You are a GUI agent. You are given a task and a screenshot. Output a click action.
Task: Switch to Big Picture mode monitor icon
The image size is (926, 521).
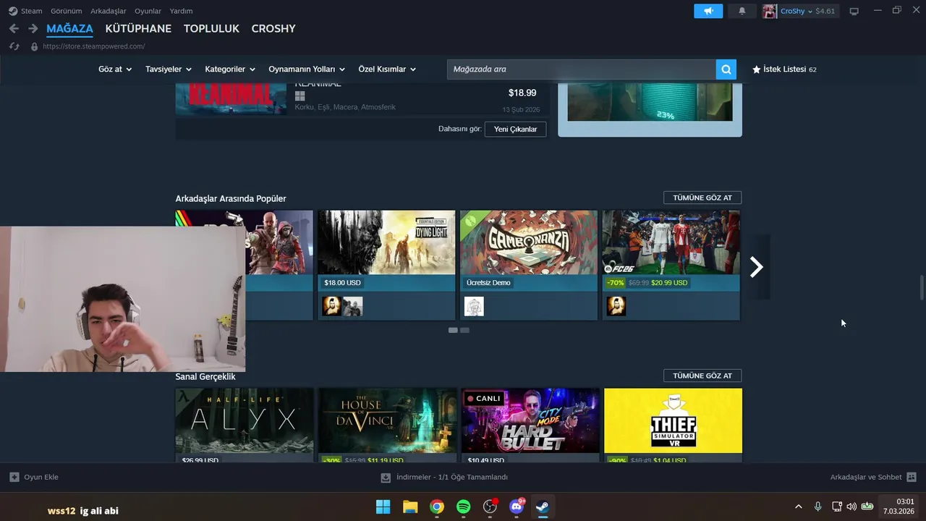pyautogui.click(x=854, y=11)
